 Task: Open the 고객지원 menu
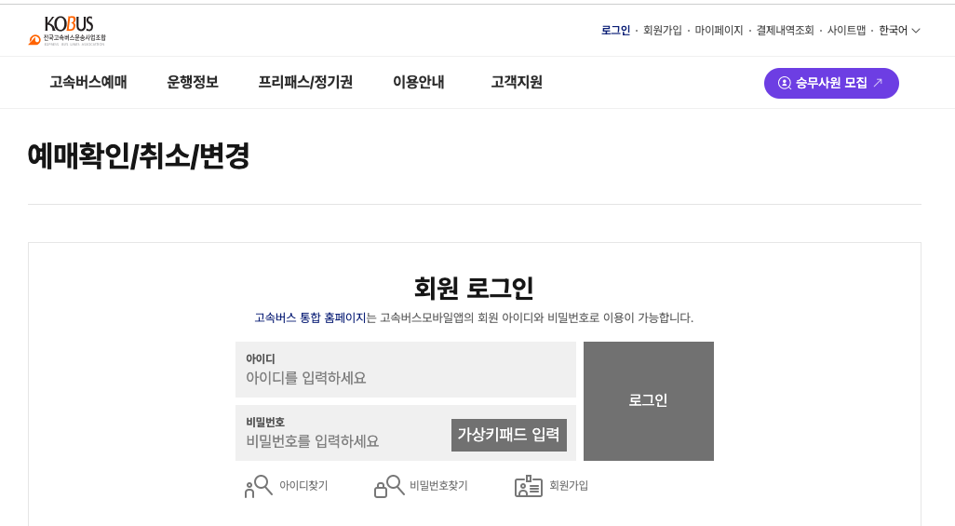pyautogui.click(x=517, y=82)
